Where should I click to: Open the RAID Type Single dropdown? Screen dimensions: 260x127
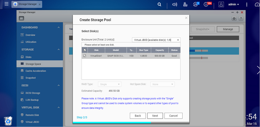tap(110, 84)
